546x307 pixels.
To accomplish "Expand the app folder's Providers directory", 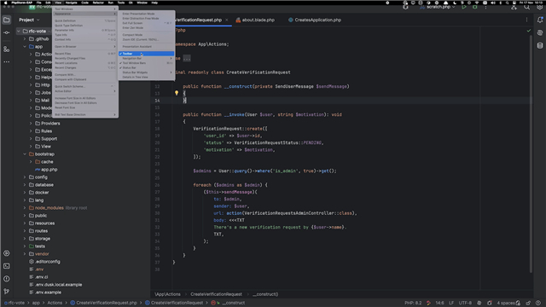I will 31,123.
